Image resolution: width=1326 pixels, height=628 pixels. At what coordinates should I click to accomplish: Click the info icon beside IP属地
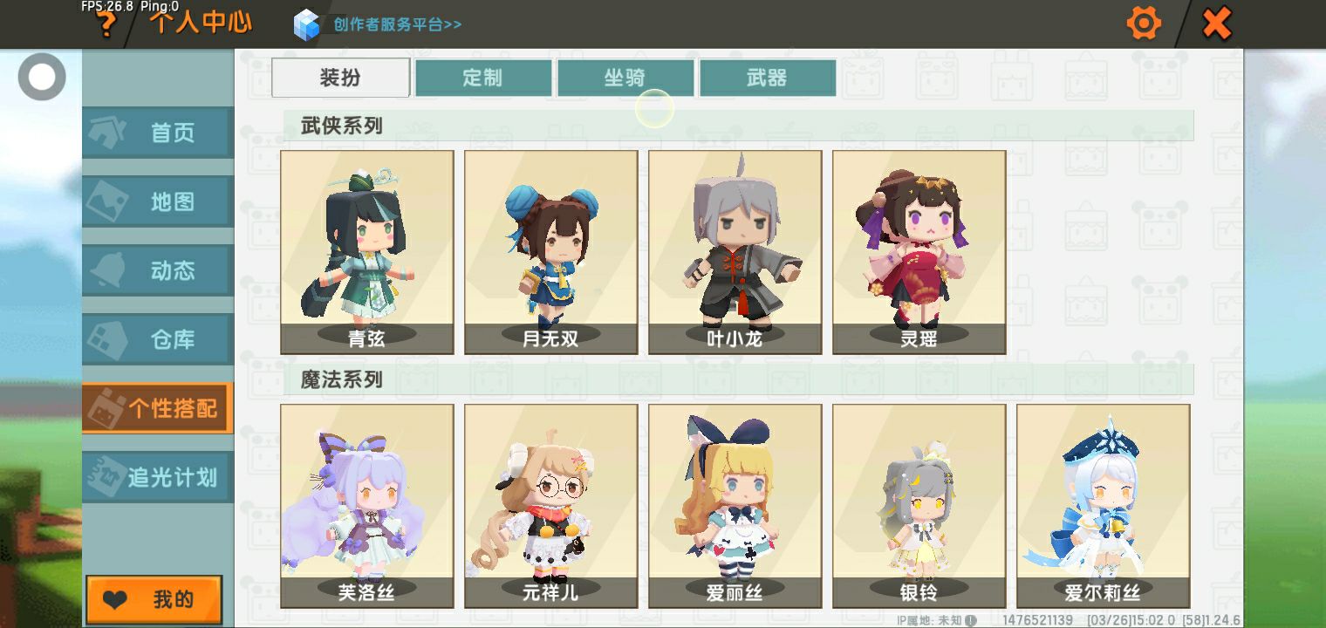tap(971, 620)
